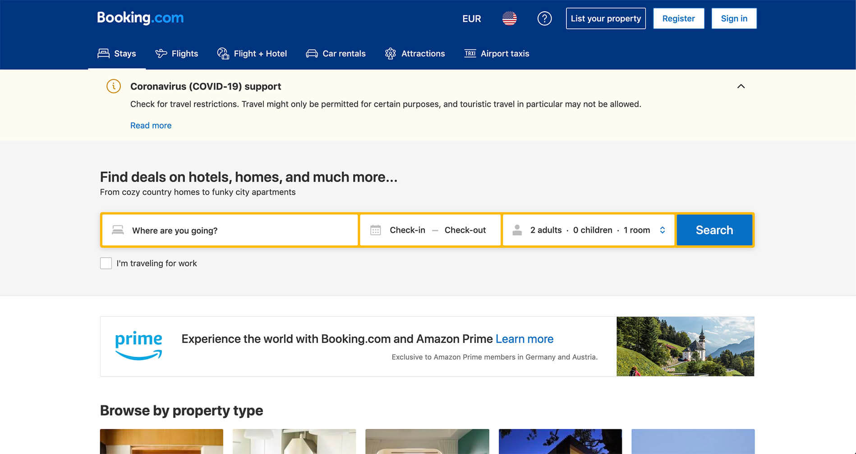
Task: Click the calendar icon beside Check-in
Action: point(375,230)
